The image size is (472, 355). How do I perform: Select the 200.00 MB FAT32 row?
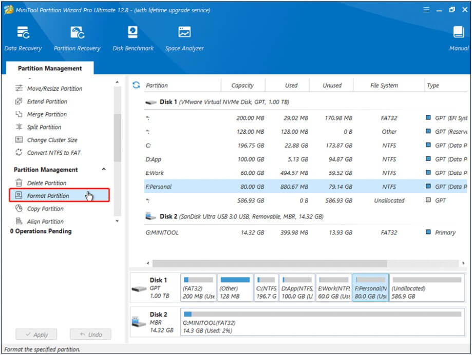point(306,118)
